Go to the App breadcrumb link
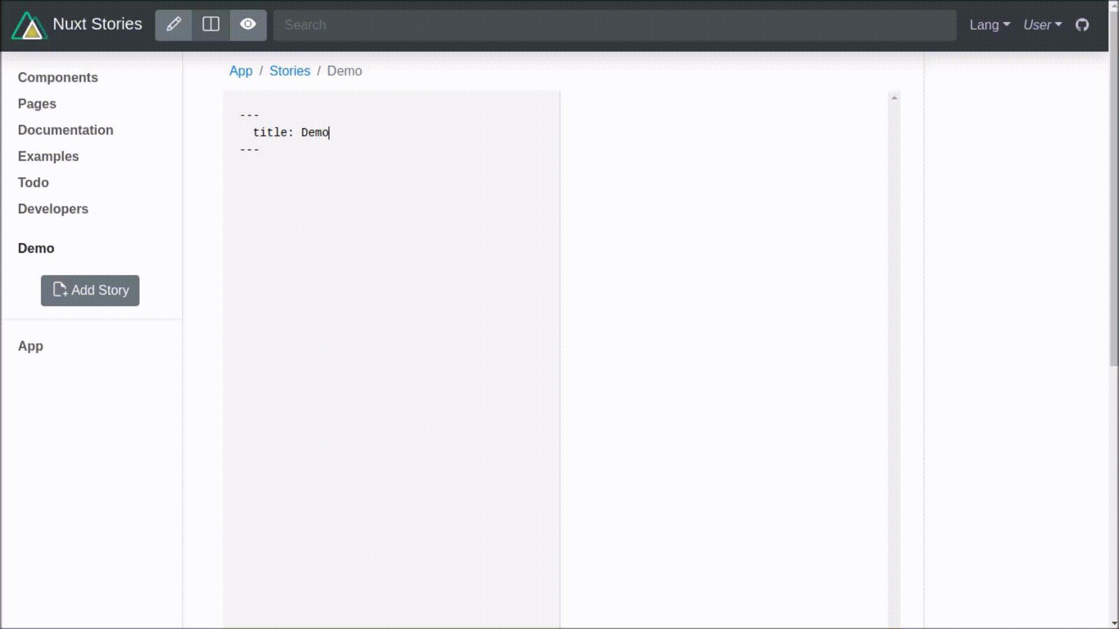Image resolution: width=1119 pixels, height=629 pixels. [241, 71]
